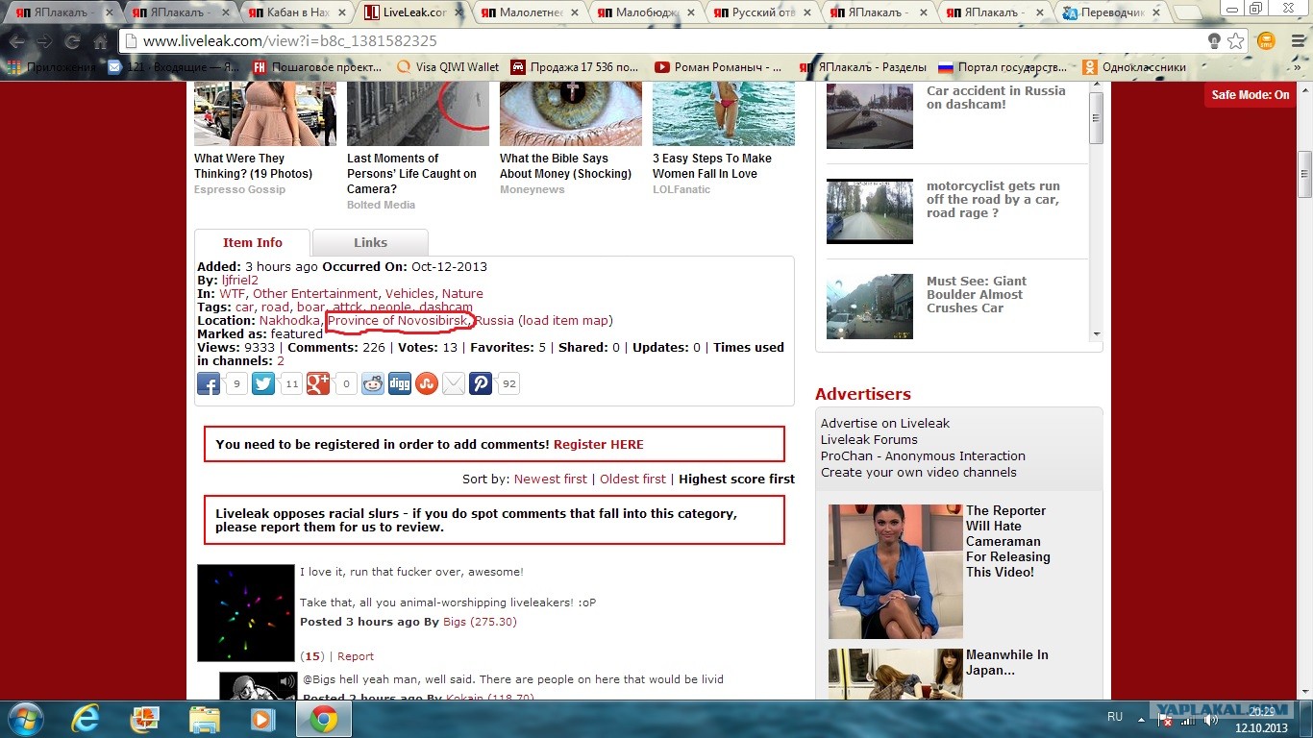
Task: Share on Google+ with the red icon
Action: 318,384
